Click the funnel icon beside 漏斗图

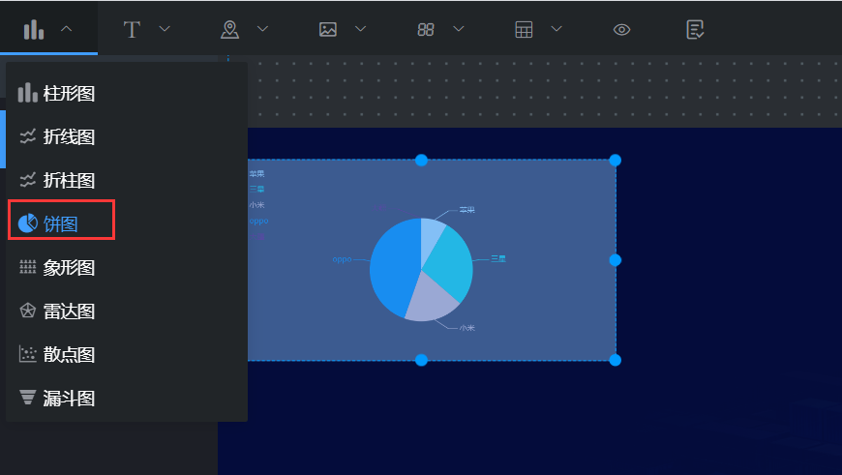point(27,398)
